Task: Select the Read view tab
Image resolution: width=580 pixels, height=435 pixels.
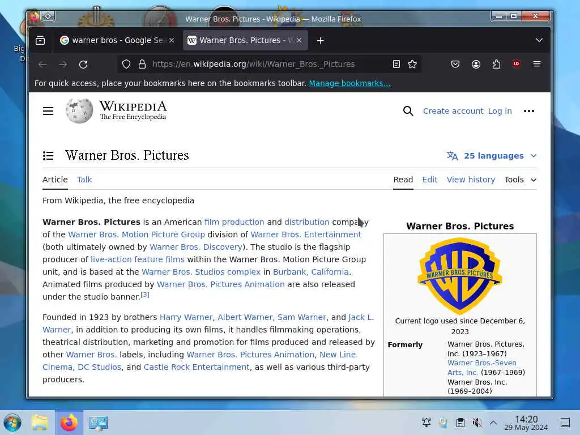Action: click(x=403, y=180)
